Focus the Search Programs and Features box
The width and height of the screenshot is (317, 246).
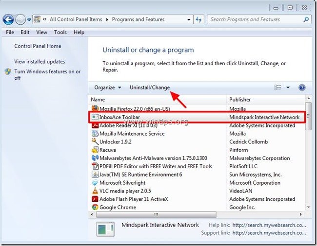259,19
